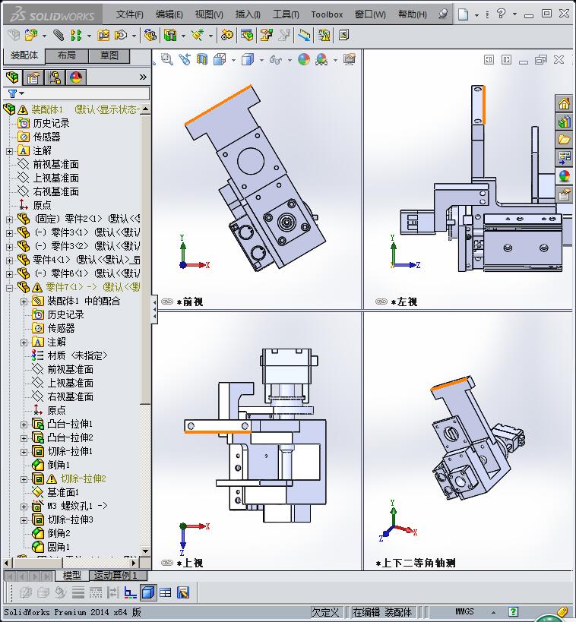Open the 文件(F) menu
The image size is (576, 622).
pyautogui.click(x=129, y=14)
